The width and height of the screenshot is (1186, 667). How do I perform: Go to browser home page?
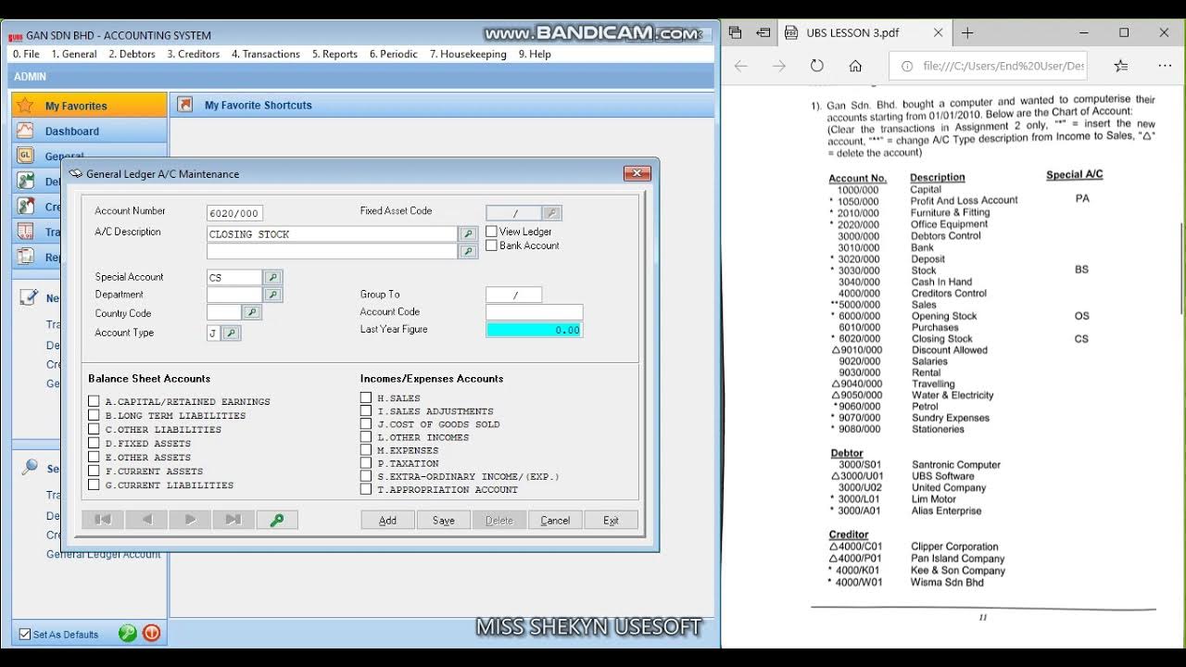click(x=855, y=66)
